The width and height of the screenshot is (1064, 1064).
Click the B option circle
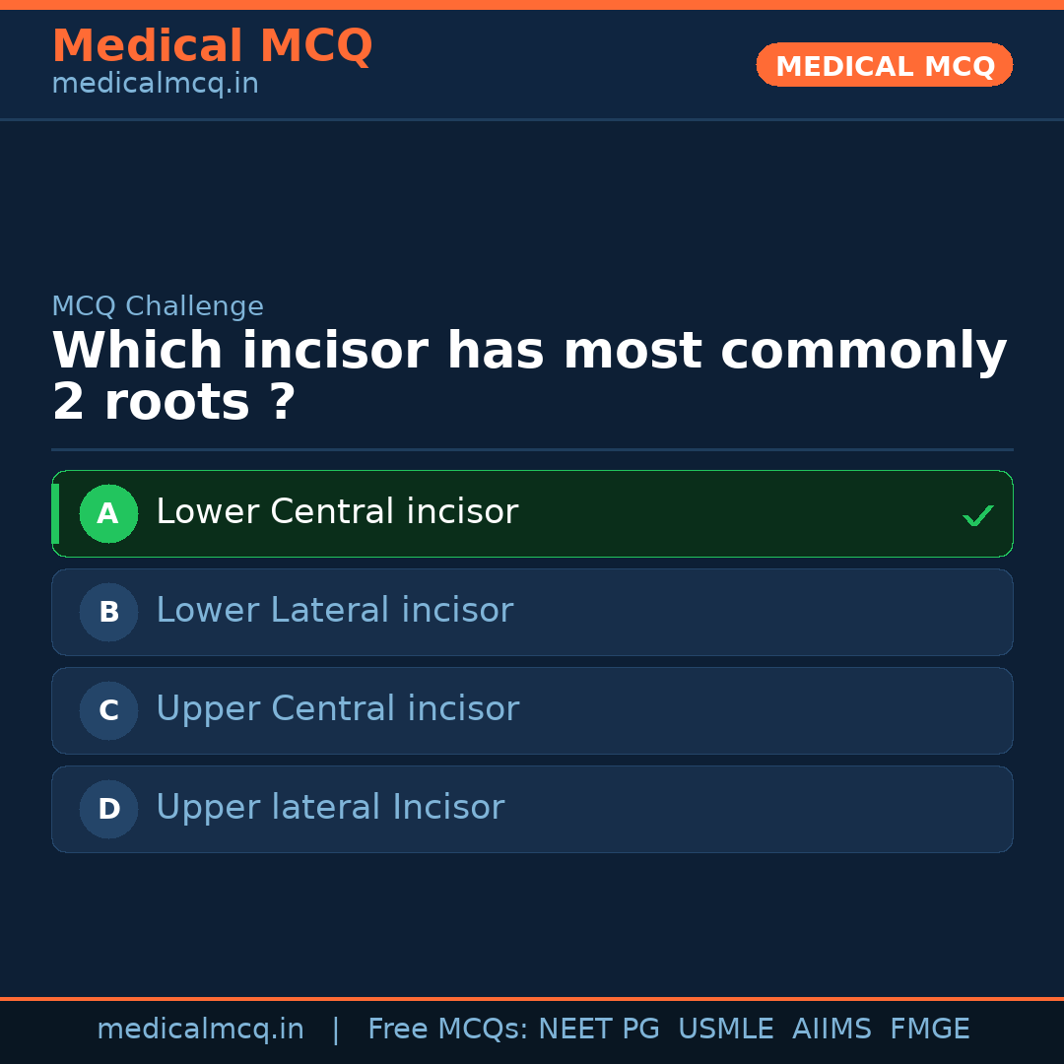(x=108, y=612)
